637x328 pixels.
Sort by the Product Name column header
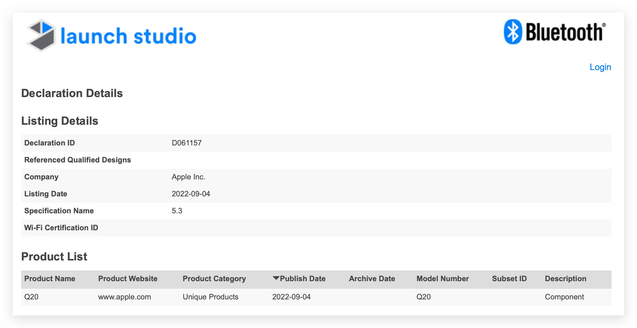coord(50,279)
